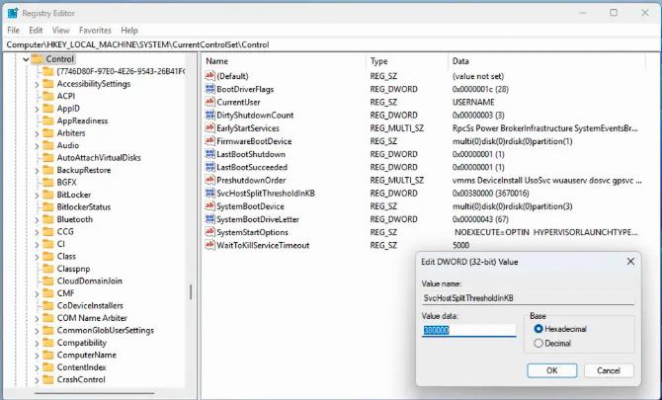662x400 pixels.
Task: Click the BitLocker folder icon
Action: 48,195
